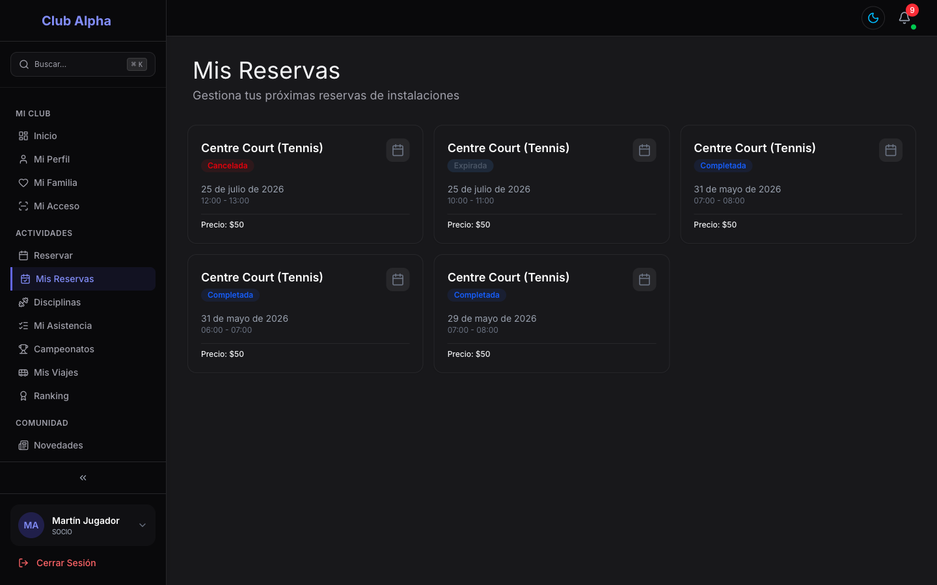Click Completada badge on 29 de mayo card
Image resolution: width=937 pixels, height=585 pixels.
pos(477,295)
